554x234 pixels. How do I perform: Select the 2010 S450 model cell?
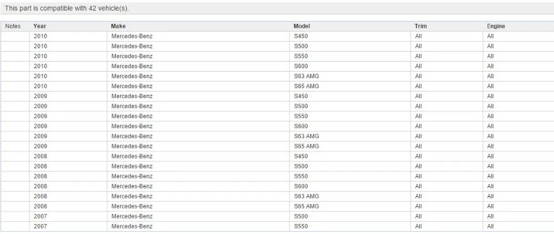click(x=350, y=36)
